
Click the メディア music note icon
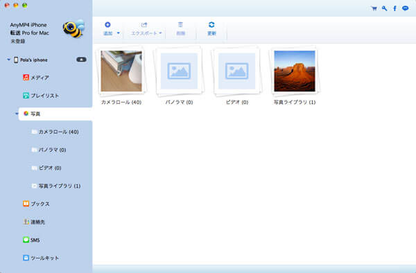pyautogui.click(x=26, y=78)
